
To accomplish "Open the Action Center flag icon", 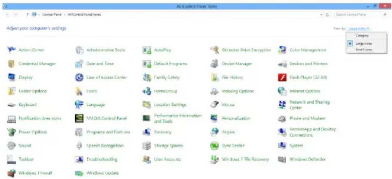I will click(12, 50).
